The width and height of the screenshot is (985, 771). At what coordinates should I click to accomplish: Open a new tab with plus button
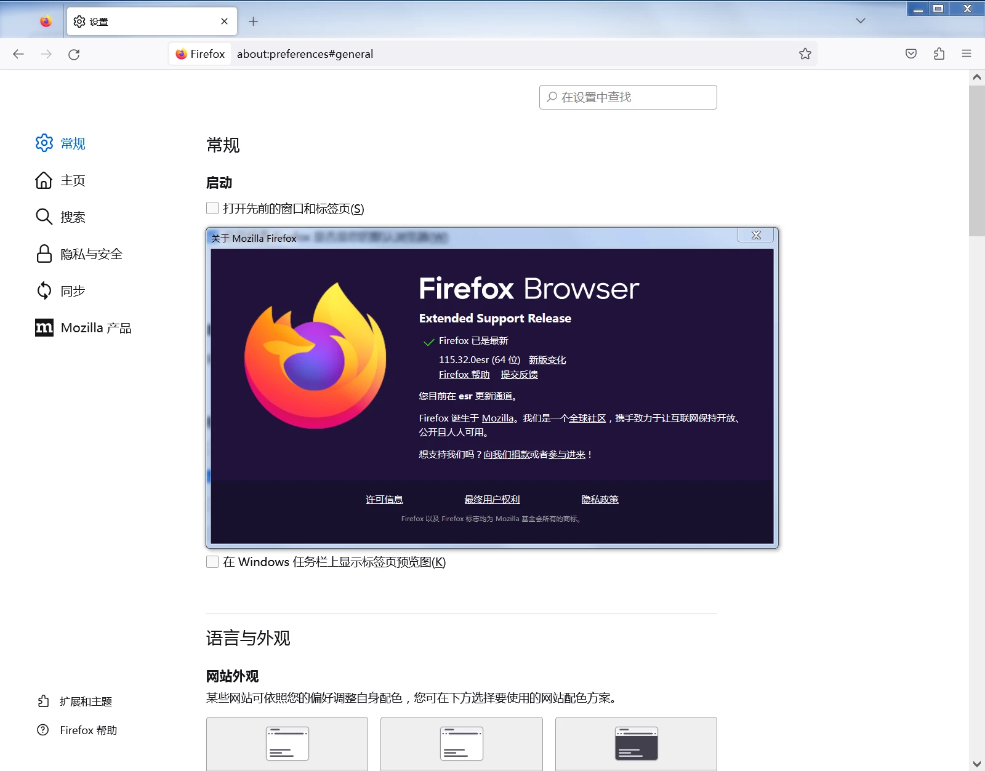(x=253, y=22)
